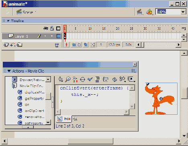Image resolution: width=188 pixels, height=146 pixels.
Task: Add a motion guide layer
Action: pyautogui.click(x=12, y=45)
